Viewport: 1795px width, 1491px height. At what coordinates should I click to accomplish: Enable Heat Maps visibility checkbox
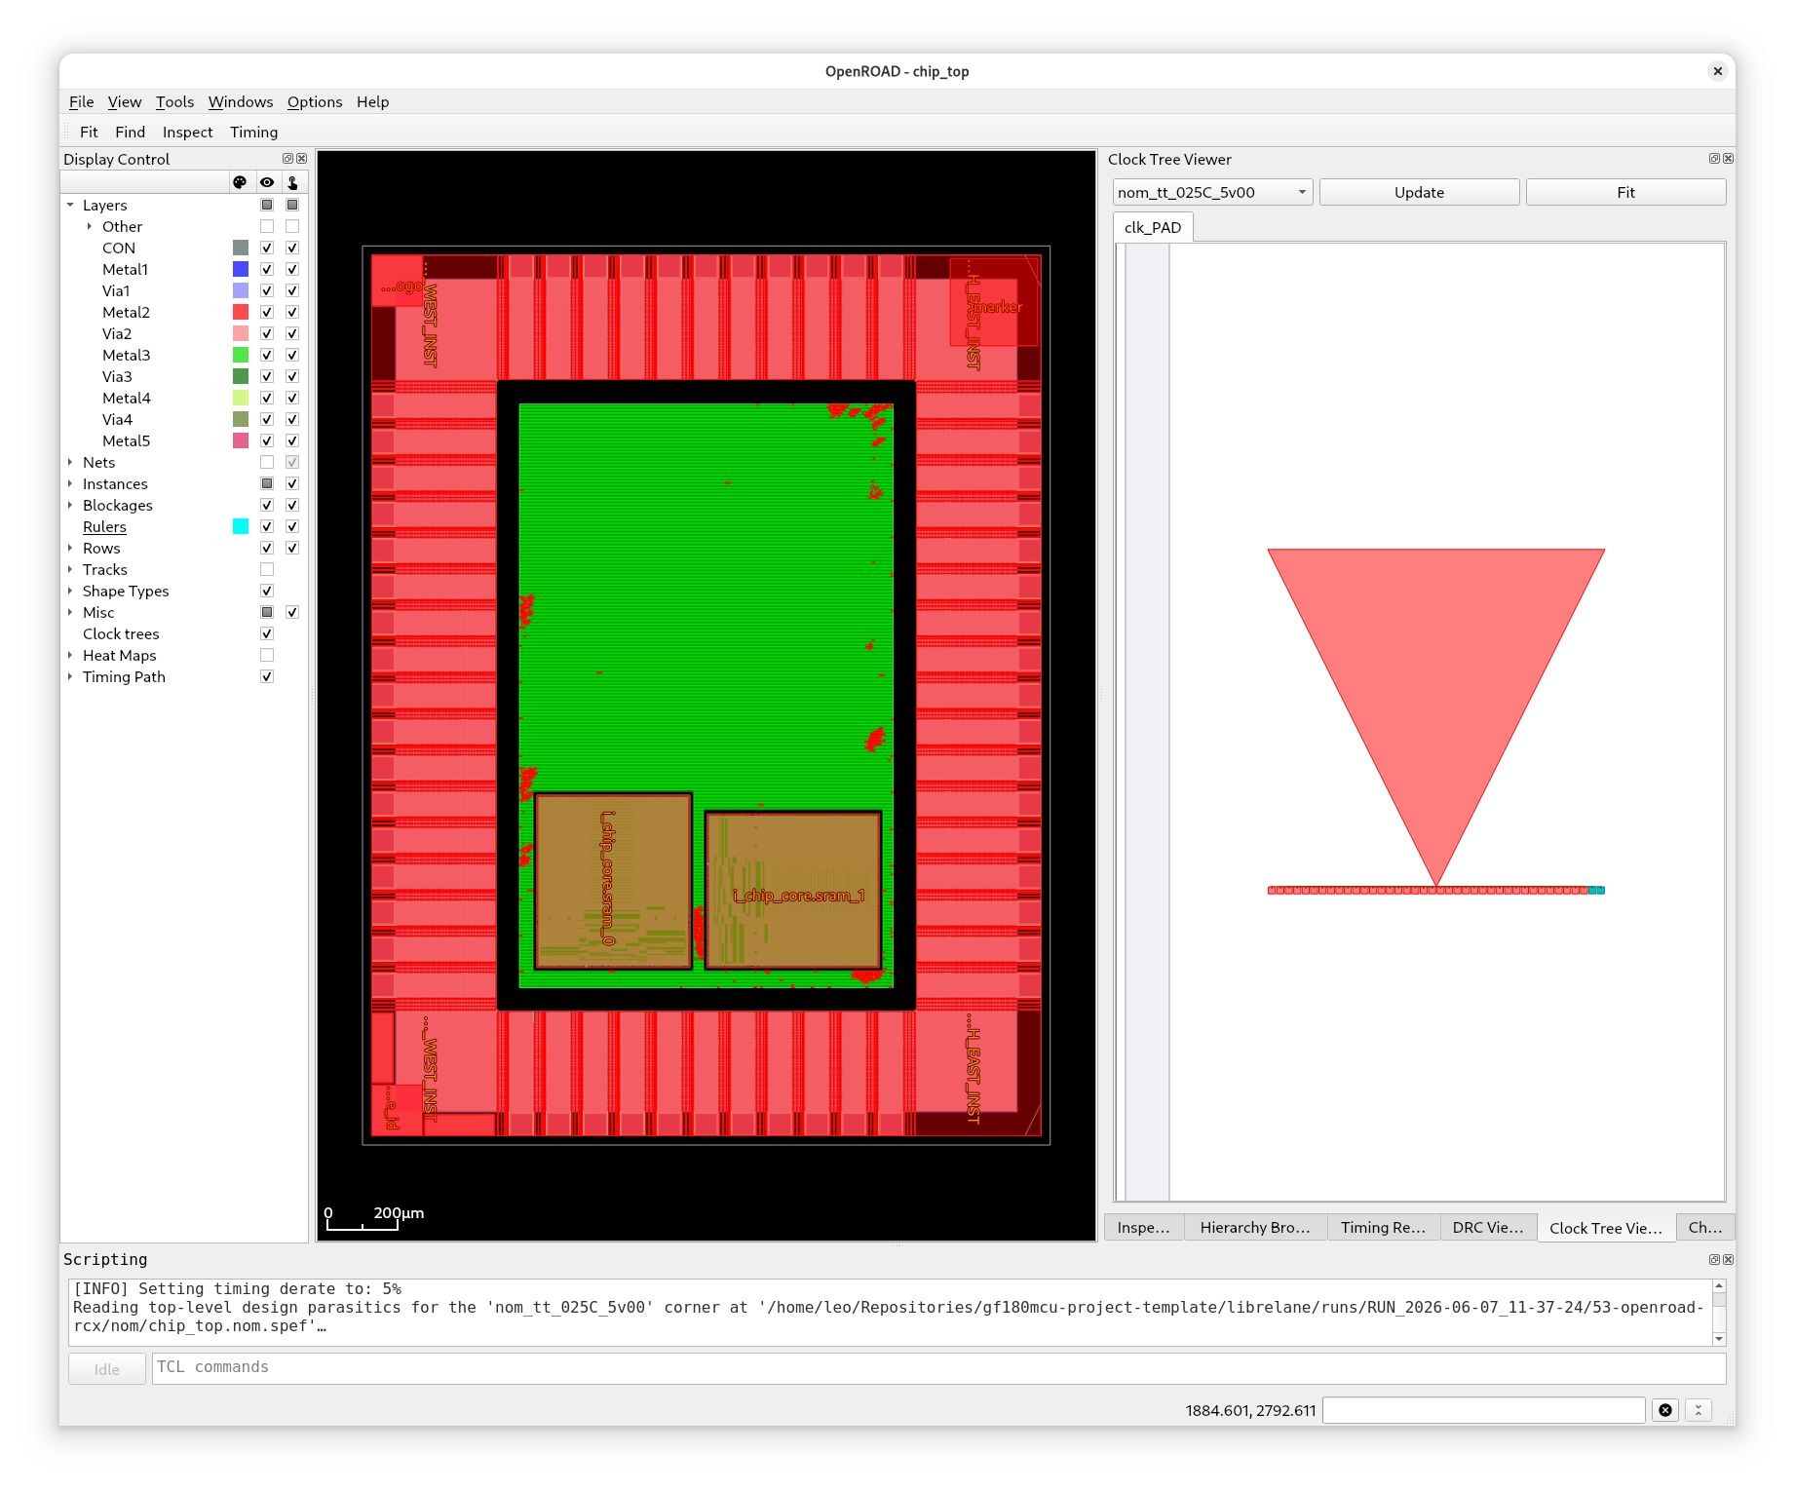tap(267, 655)
